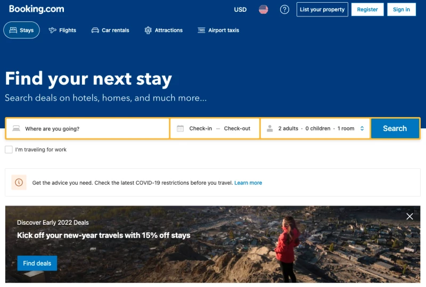Select the Stays tab
426x287 pixels.
21,30
